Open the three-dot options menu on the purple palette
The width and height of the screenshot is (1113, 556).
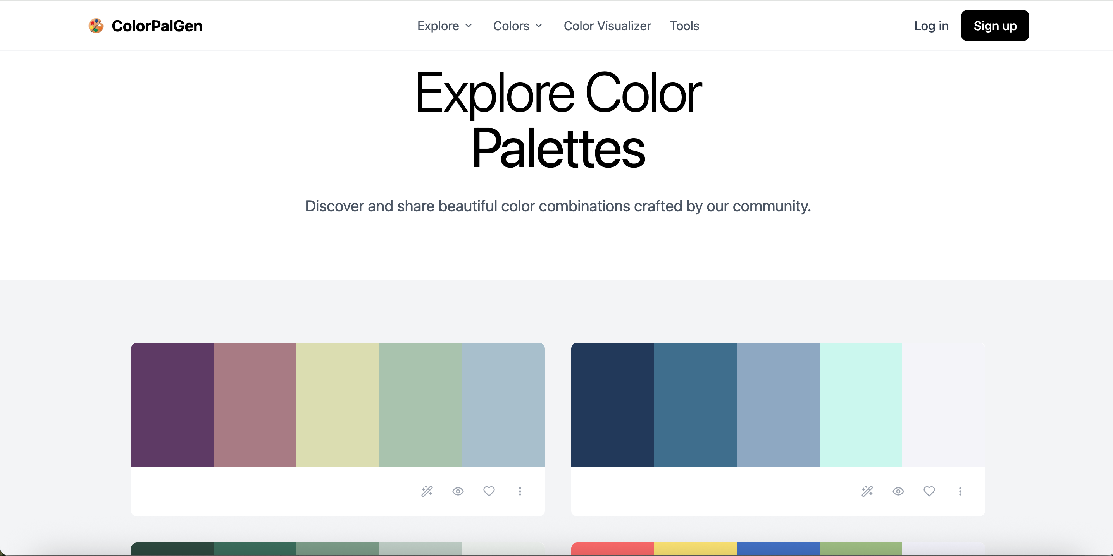[x=520, y=491]
